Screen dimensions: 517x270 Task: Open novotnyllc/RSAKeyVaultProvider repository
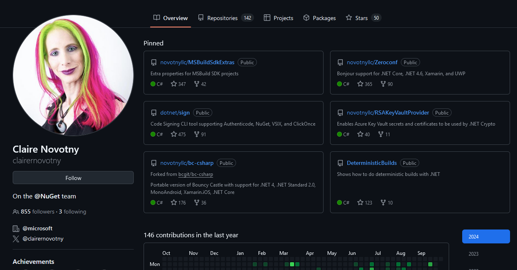pyautogui.click(x=388, y=112)
